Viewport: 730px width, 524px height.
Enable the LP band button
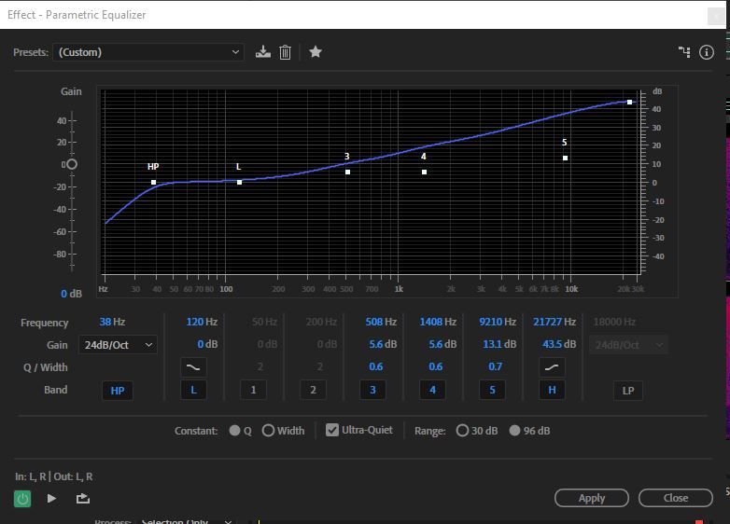point(628,391)
